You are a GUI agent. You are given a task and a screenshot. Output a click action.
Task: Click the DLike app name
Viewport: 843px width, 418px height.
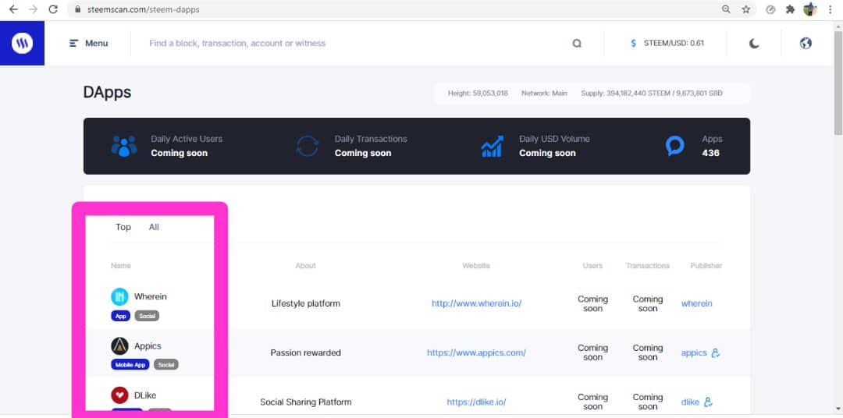[x=145, y=395]
